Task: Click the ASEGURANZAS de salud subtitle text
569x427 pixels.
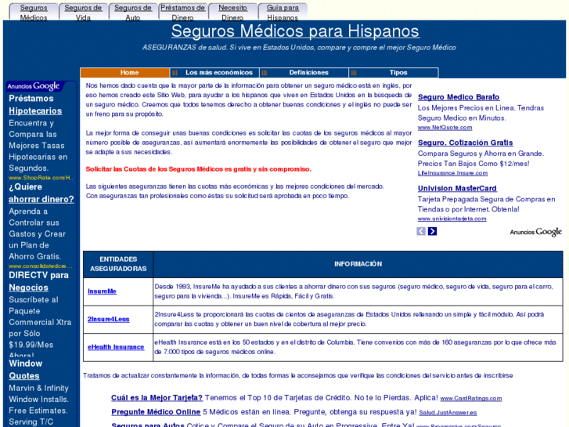Action: pyautogui.click(x=299, y=48)
